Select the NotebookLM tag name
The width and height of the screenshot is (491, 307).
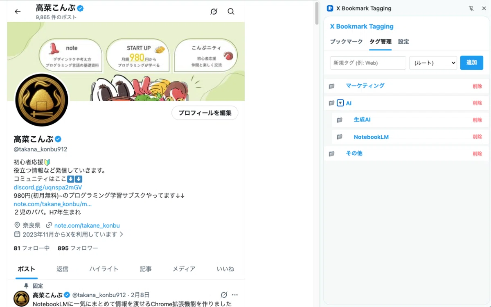pyautogui.click(x=371, y=137)
